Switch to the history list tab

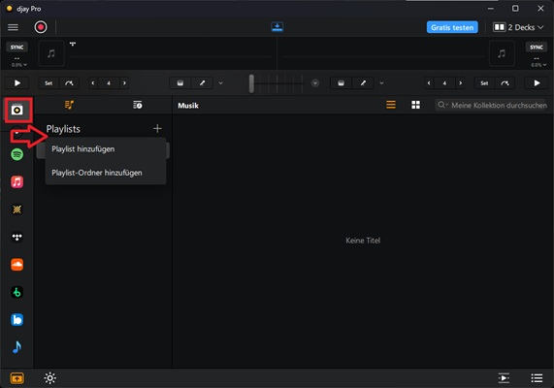(138, 105)
